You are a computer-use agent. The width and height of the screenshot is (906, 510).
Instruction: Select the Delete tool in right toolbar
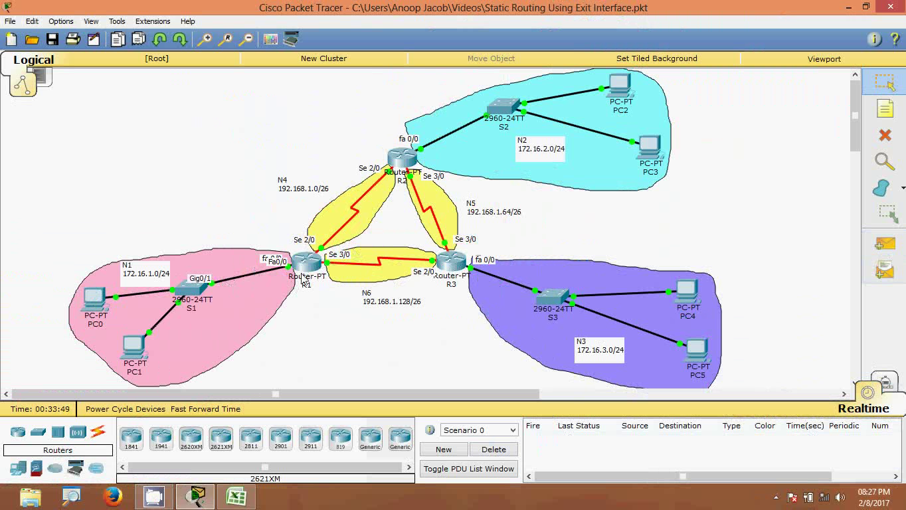point(884,135)
